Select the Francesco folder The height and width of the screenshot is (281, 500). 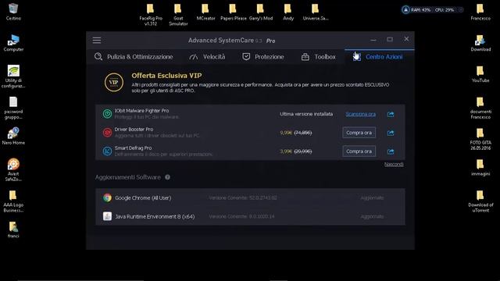point(480,12)
